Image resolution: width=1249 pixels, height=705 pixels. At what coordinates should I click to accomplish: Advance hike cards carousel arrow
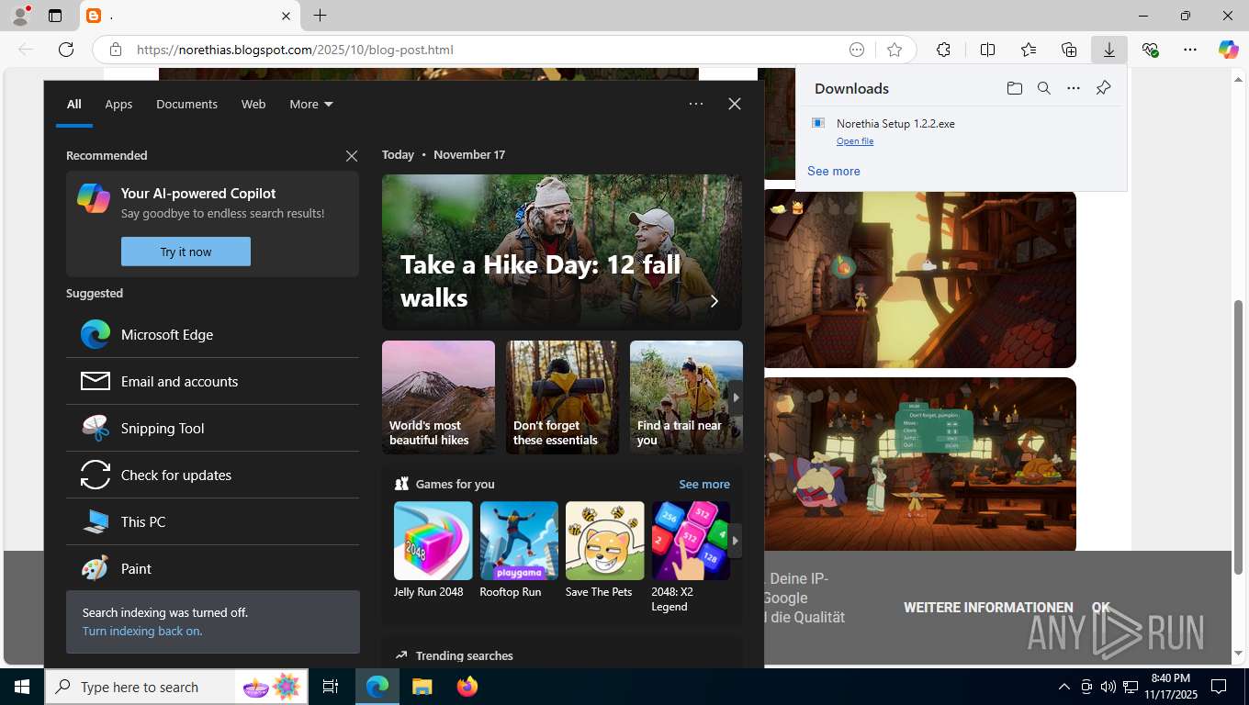pos(735,397)
